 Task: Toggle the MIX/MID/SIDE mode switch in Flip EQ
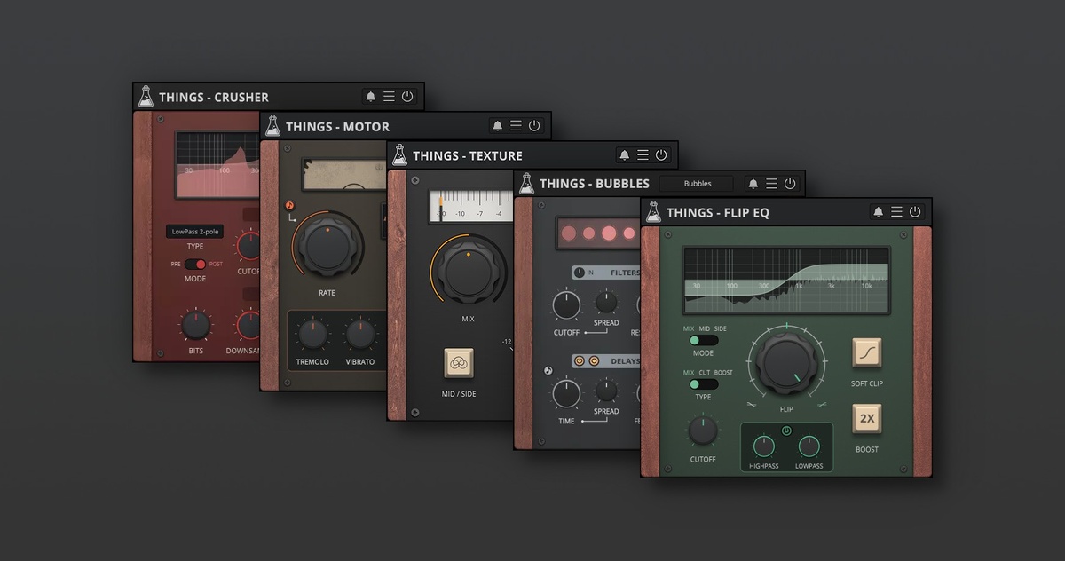pyautogui.click(x=704, y=340)
